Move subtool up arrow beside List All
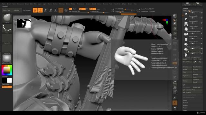The height and width of the screenshot is (115, 206). (195, 59)
